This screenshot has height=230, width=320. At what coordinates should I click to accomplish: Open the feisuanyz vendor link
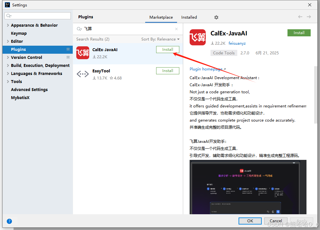click(237, 43)
